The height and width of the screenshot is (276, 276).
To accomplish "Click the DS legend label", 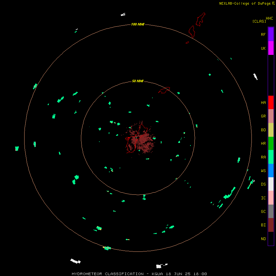I will [x=263, y=184].
